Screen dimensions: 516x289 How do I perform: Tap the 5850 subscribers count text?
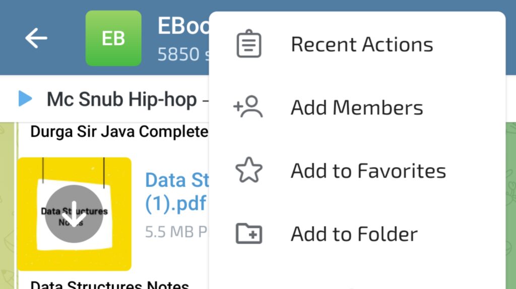click(183, 54)
